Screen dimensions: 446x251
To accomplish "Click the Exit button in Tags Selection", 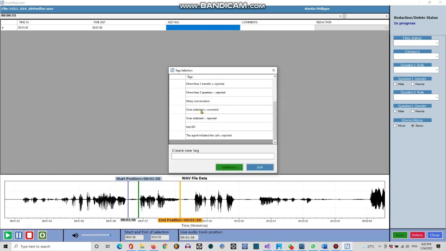I will tap(260, 167).
